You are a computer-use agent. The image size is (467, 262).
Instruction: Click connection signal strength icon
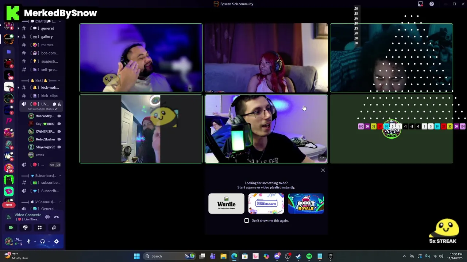pos(9,217)
